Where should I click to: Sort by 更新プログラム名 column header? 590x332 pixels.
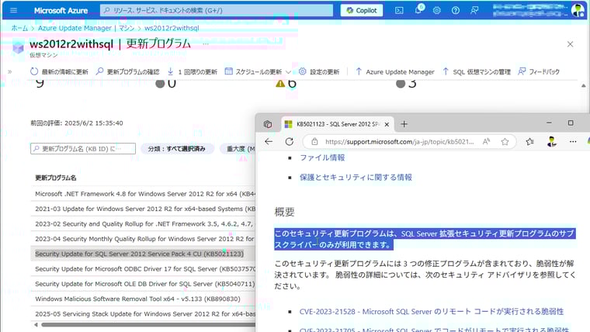click(56, 178)
